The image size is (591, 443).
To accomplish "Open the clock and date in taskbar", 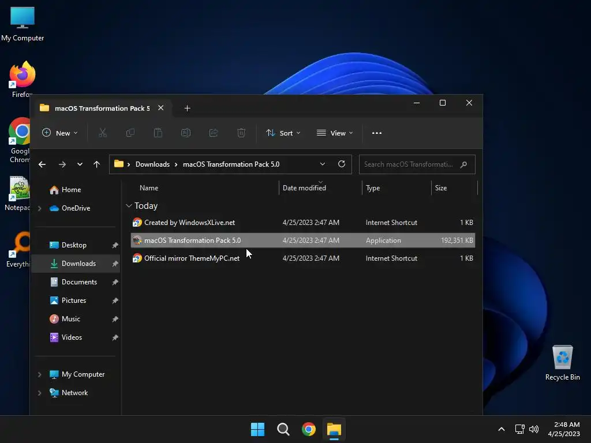I will 564,429.
